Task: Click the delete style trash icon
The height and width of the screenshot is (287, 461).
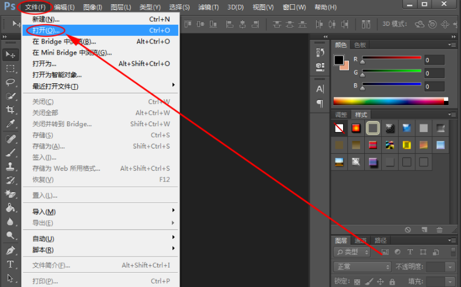Action: 439,229
